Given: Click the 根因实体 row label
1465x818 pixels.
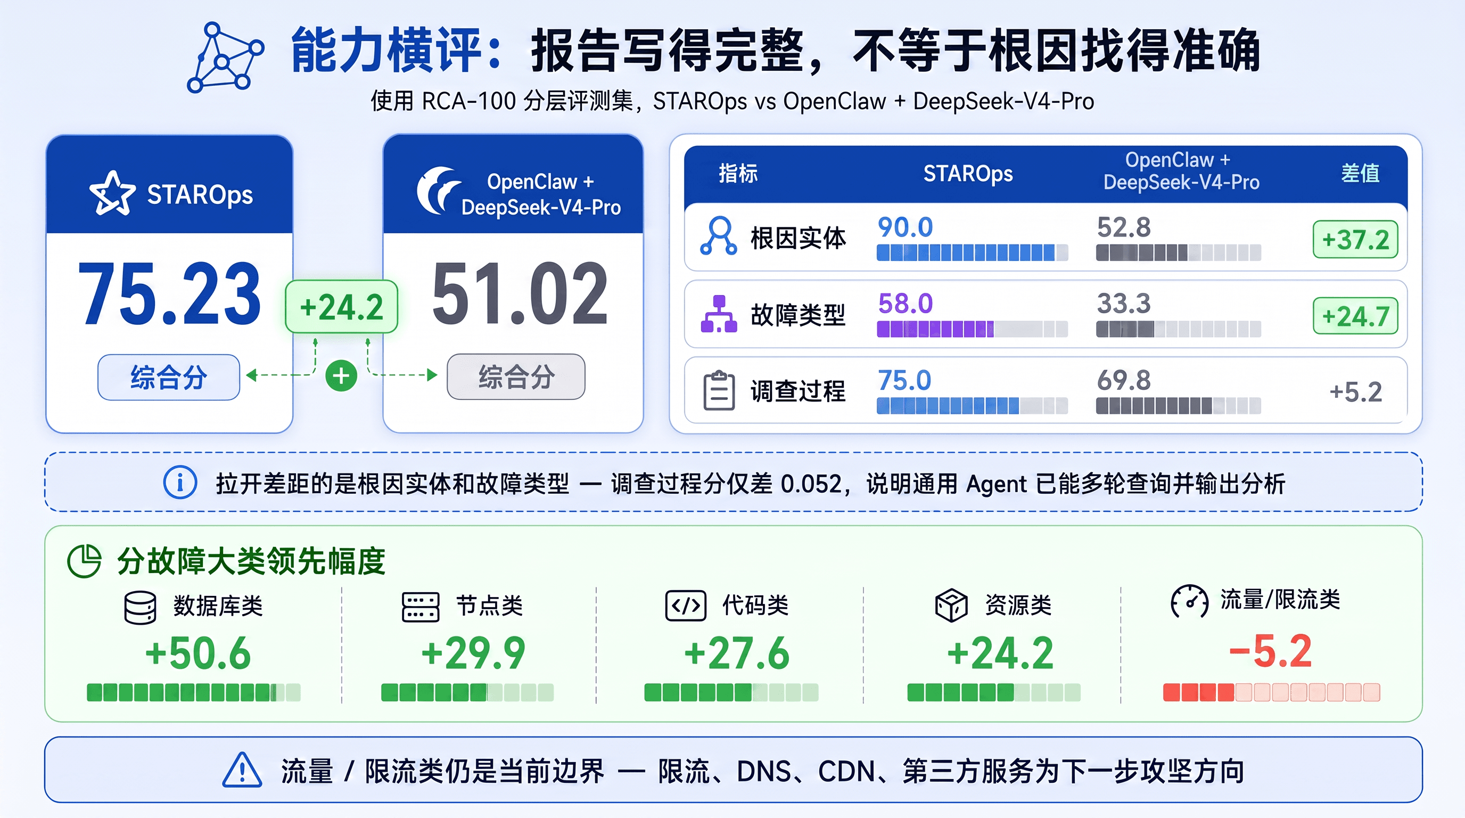Looking at the screenshot, I should pos(798,238).
